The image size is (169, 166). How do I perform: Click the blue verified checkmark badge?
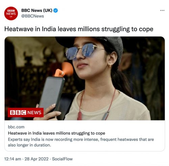pos(55,10)
